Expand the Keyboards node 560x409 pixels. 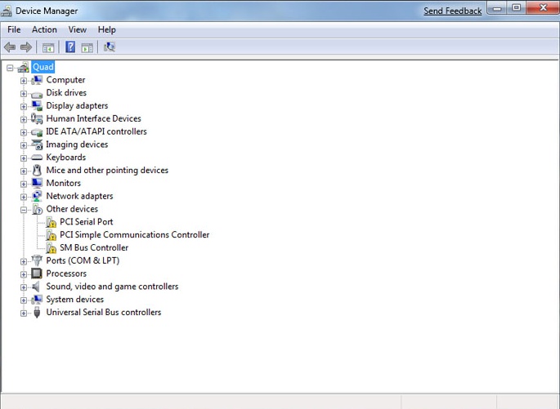23,158
